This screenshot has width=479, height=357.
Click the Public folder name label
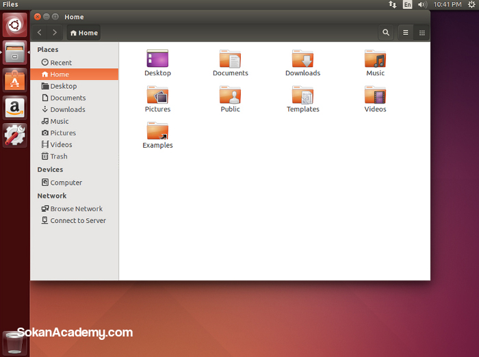pos(231,109)
